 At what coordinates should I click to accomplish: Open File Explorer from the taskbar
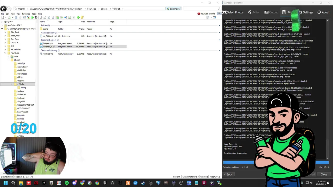pos(21,183)
